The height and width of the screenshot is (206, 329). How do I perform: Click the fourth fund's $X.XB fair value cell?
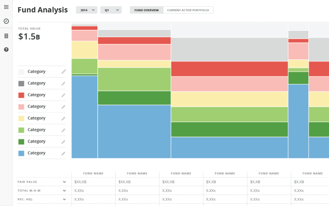(x=211, y=182)
